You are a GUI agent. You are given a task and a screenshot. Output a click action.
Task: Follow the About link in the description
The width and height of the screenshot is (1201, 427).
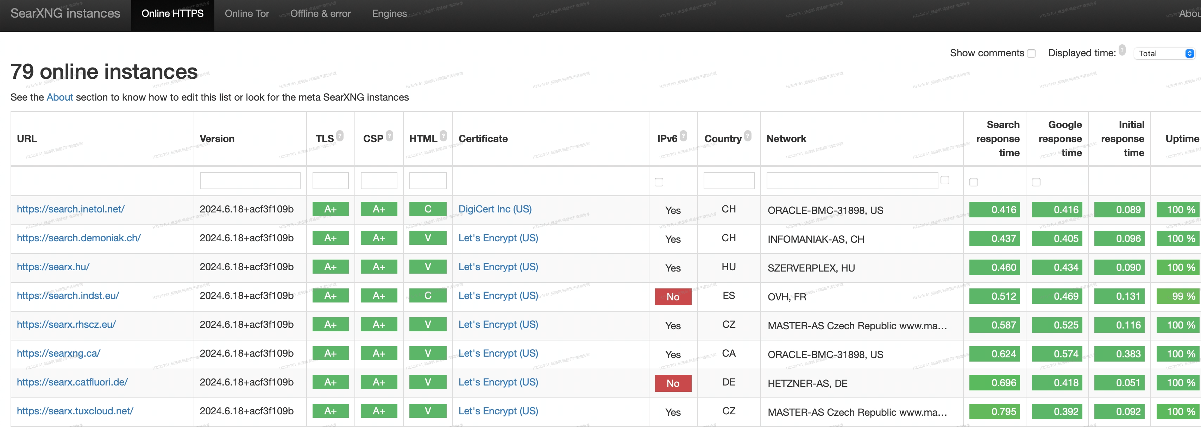60,97
